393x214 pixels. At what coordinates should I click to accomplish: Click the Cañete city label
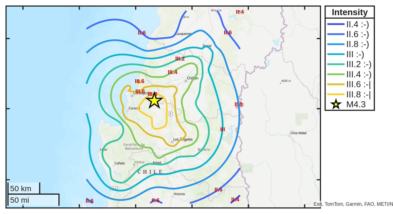[120, 163]
